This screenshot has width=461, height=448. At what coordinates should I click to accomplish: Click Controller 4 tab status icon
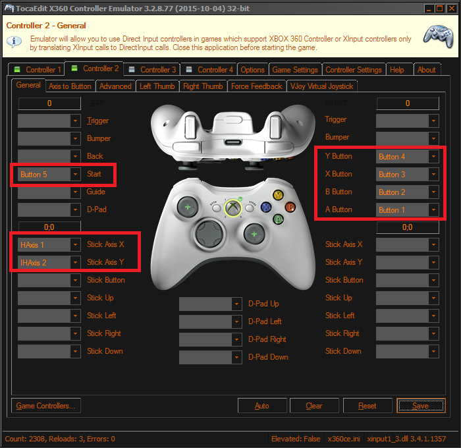click(x=189, y=69)
